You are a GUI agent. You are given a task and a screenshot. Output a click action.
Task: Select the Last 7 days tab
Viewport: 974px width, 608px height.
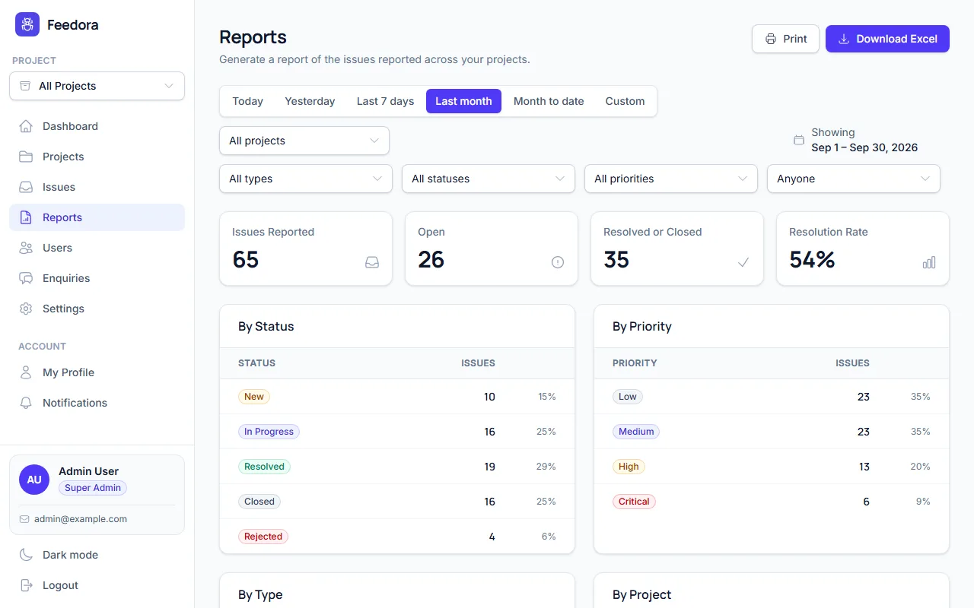click(386, 101)
